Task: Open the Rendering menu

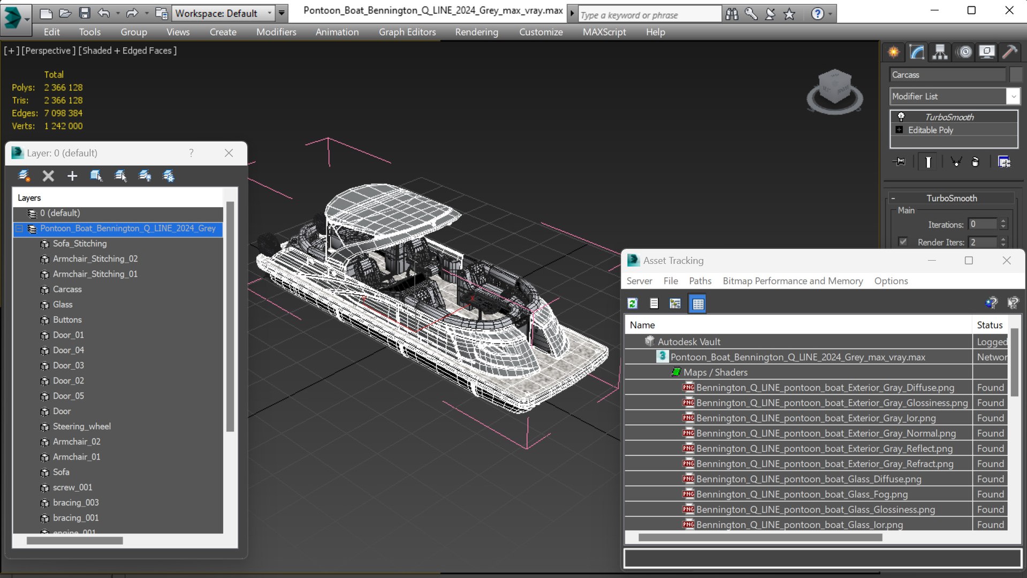Action: [476, 32]
